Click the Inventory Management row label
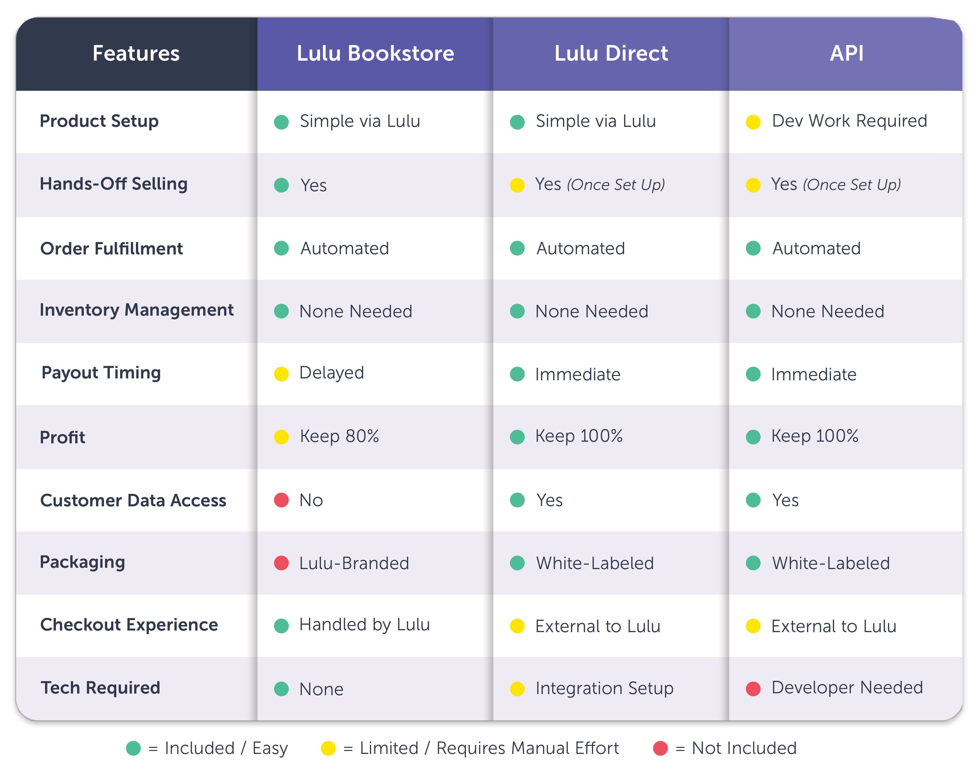Screen dimensions: 978x773 (137, 310)
